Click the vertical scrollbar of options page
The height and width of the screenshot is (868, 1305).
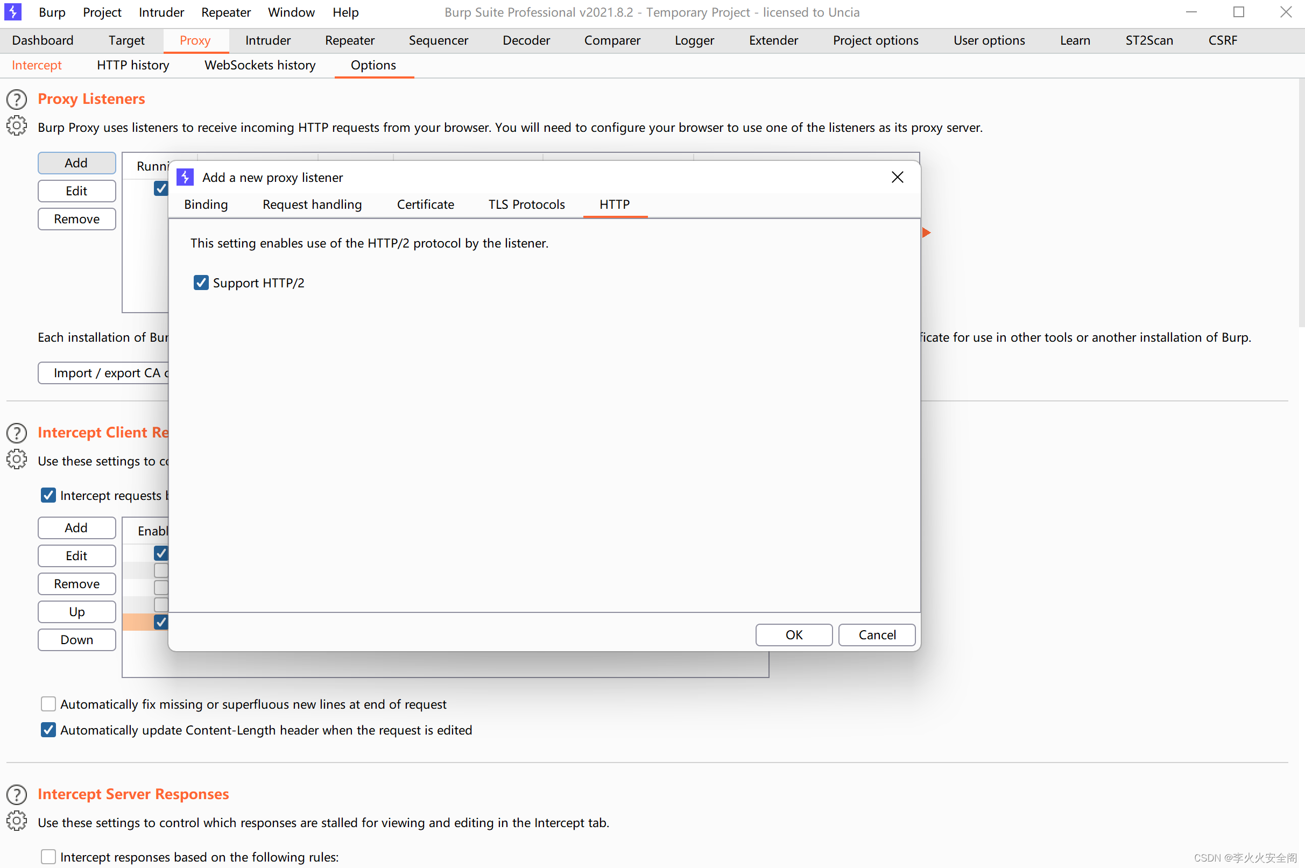[1301, 203]
